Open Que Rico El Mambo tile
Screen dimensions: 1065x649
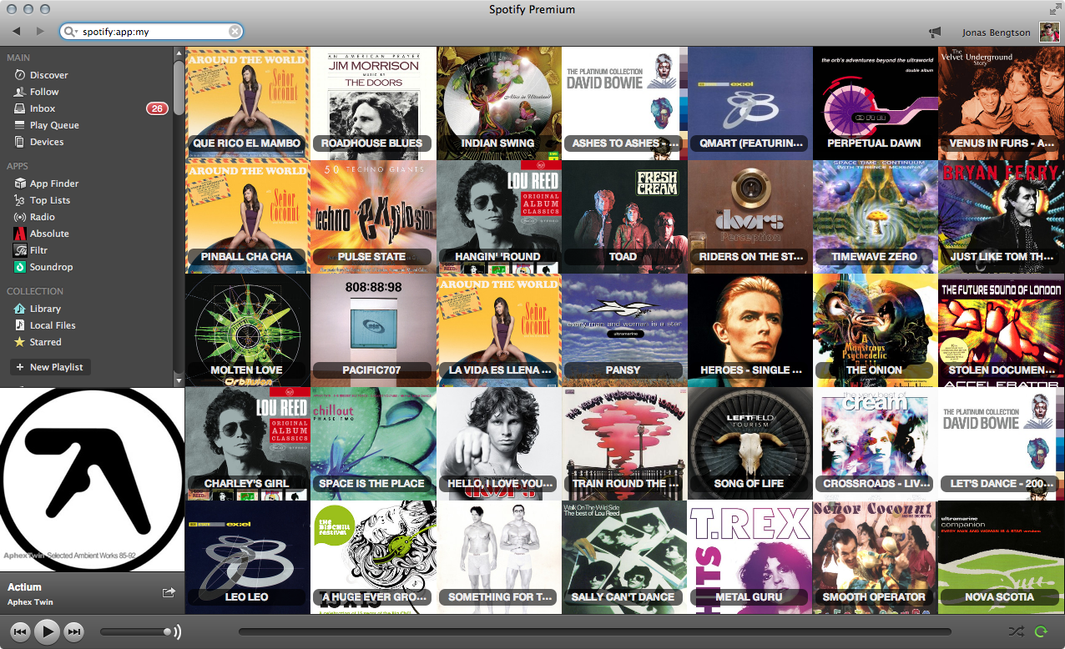point(247,103)
